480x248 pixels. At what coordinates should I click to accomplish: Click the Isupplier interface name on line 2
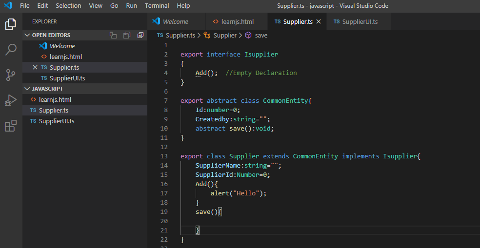pyautogui.click(x=261, y=55)
